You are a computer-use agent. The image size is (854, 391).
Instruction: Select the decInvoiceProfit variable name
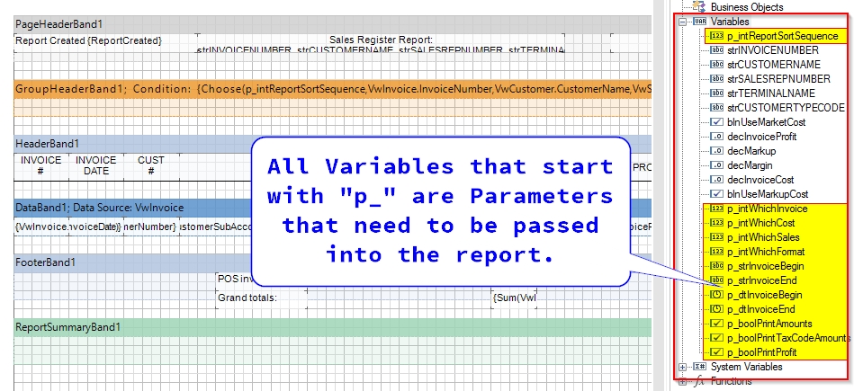click(x=762, y=137)
